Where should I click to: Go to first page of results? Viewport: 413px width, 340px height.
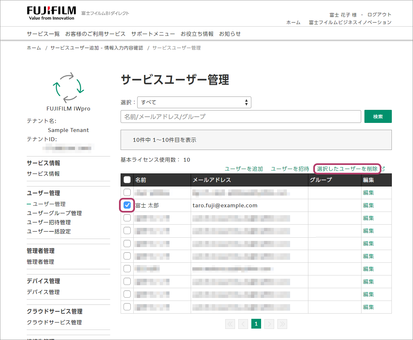(230, 324)
